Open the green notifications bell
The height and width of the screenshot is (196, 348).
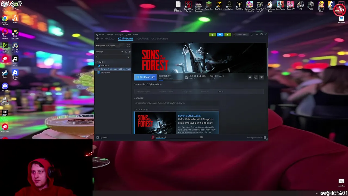pos(228,35)
